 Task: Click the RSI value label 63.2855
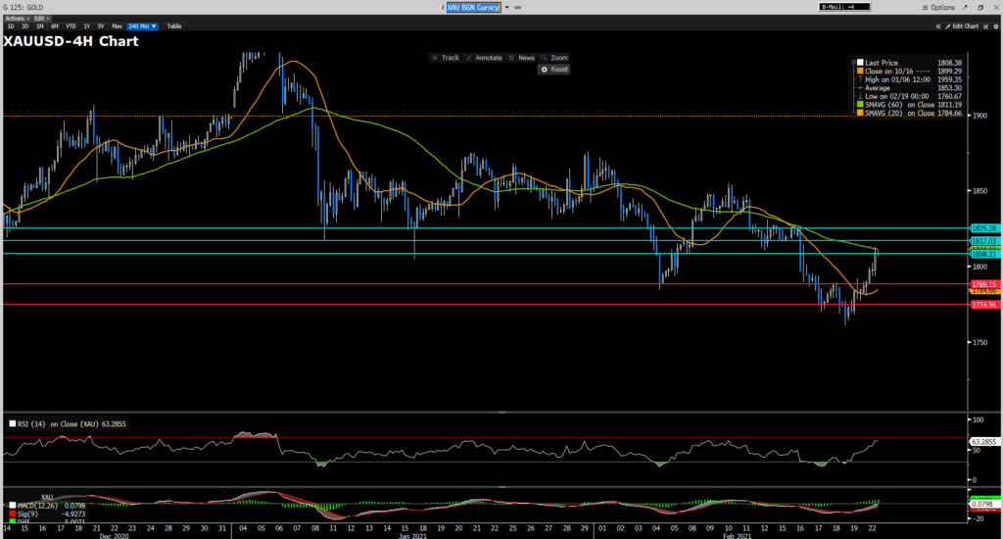(983, 442)
